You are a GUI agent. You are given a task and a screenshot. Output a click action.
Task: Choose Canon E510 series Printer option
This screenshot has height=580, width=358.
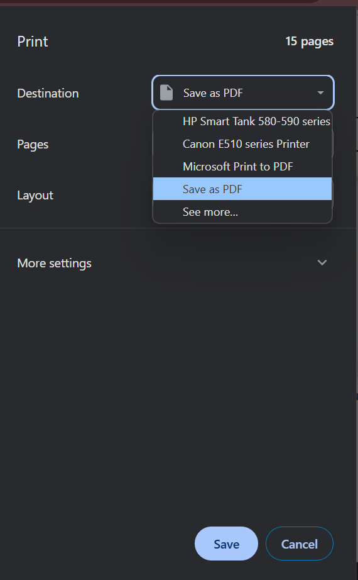click(242, 144)
